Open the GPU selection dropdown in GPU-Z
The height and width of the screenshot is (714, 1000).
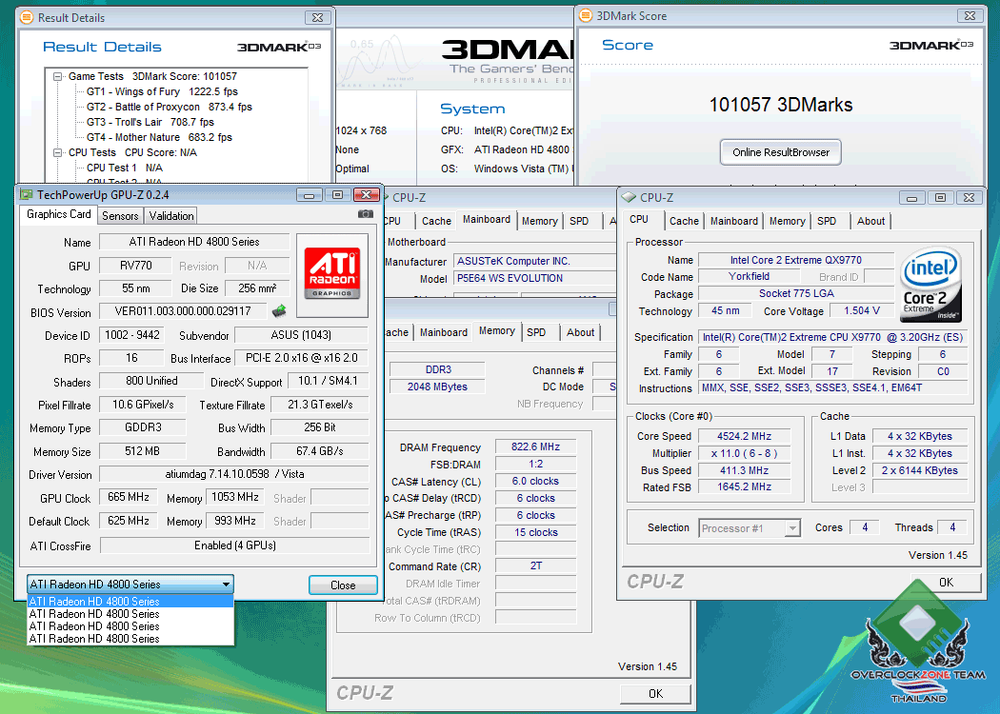tap(226, 584)
